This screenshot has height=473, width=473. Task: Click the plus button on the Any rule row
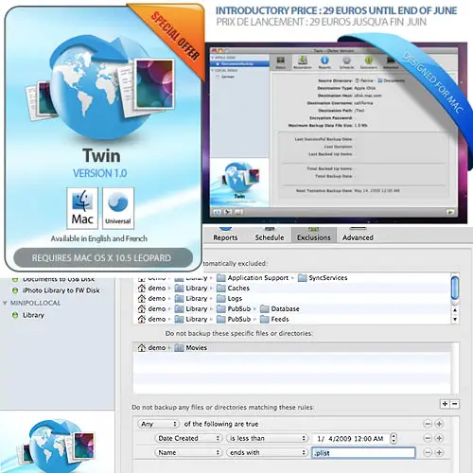click(x=439, y=424)
